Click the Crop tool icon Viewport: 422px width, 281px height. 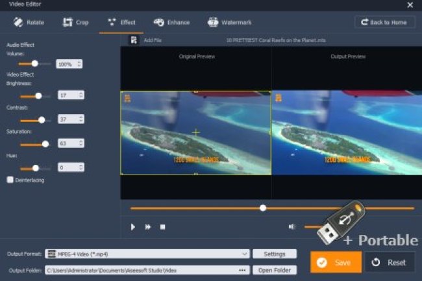click(x=67, y=22)
